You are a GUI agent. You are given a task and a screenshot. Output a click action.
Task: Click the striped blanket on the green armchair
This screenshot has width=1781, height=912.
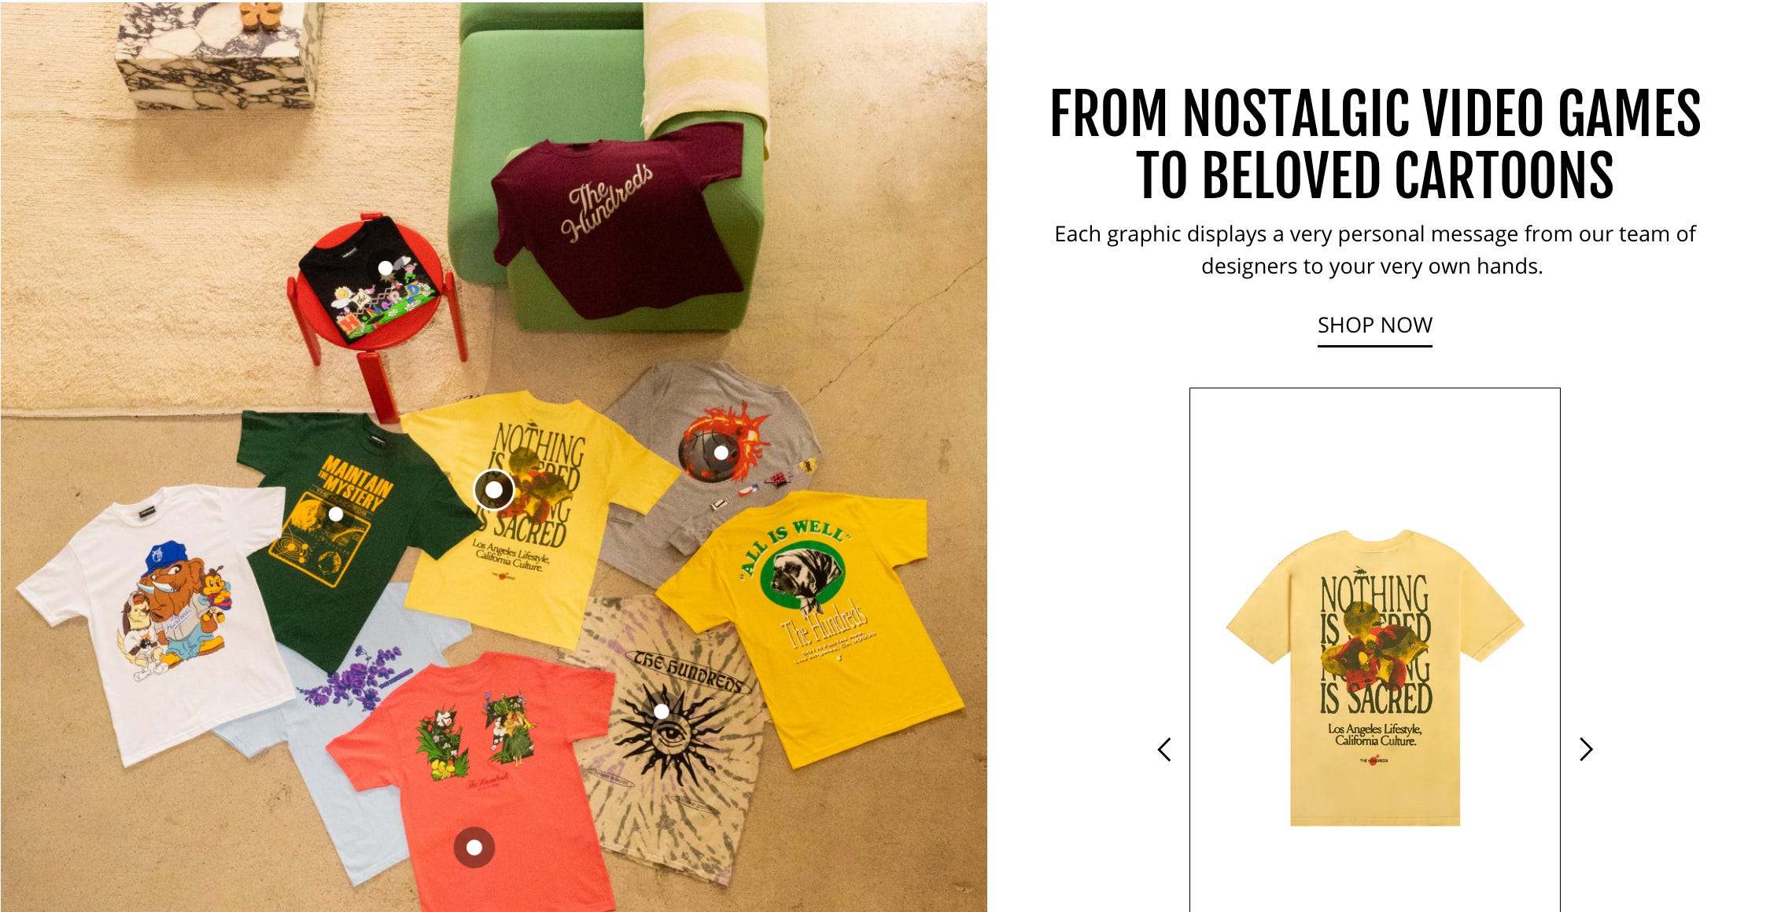706,67
